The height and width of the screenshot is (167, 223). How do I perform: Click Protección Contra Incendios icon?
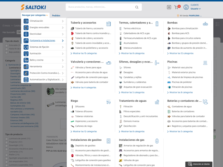[x=26, y=73]
